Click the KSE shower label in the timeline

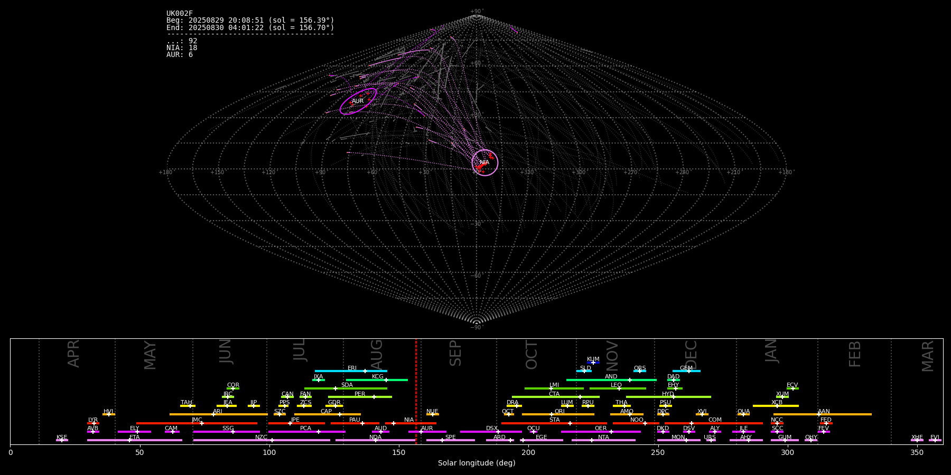click(62, 438)
